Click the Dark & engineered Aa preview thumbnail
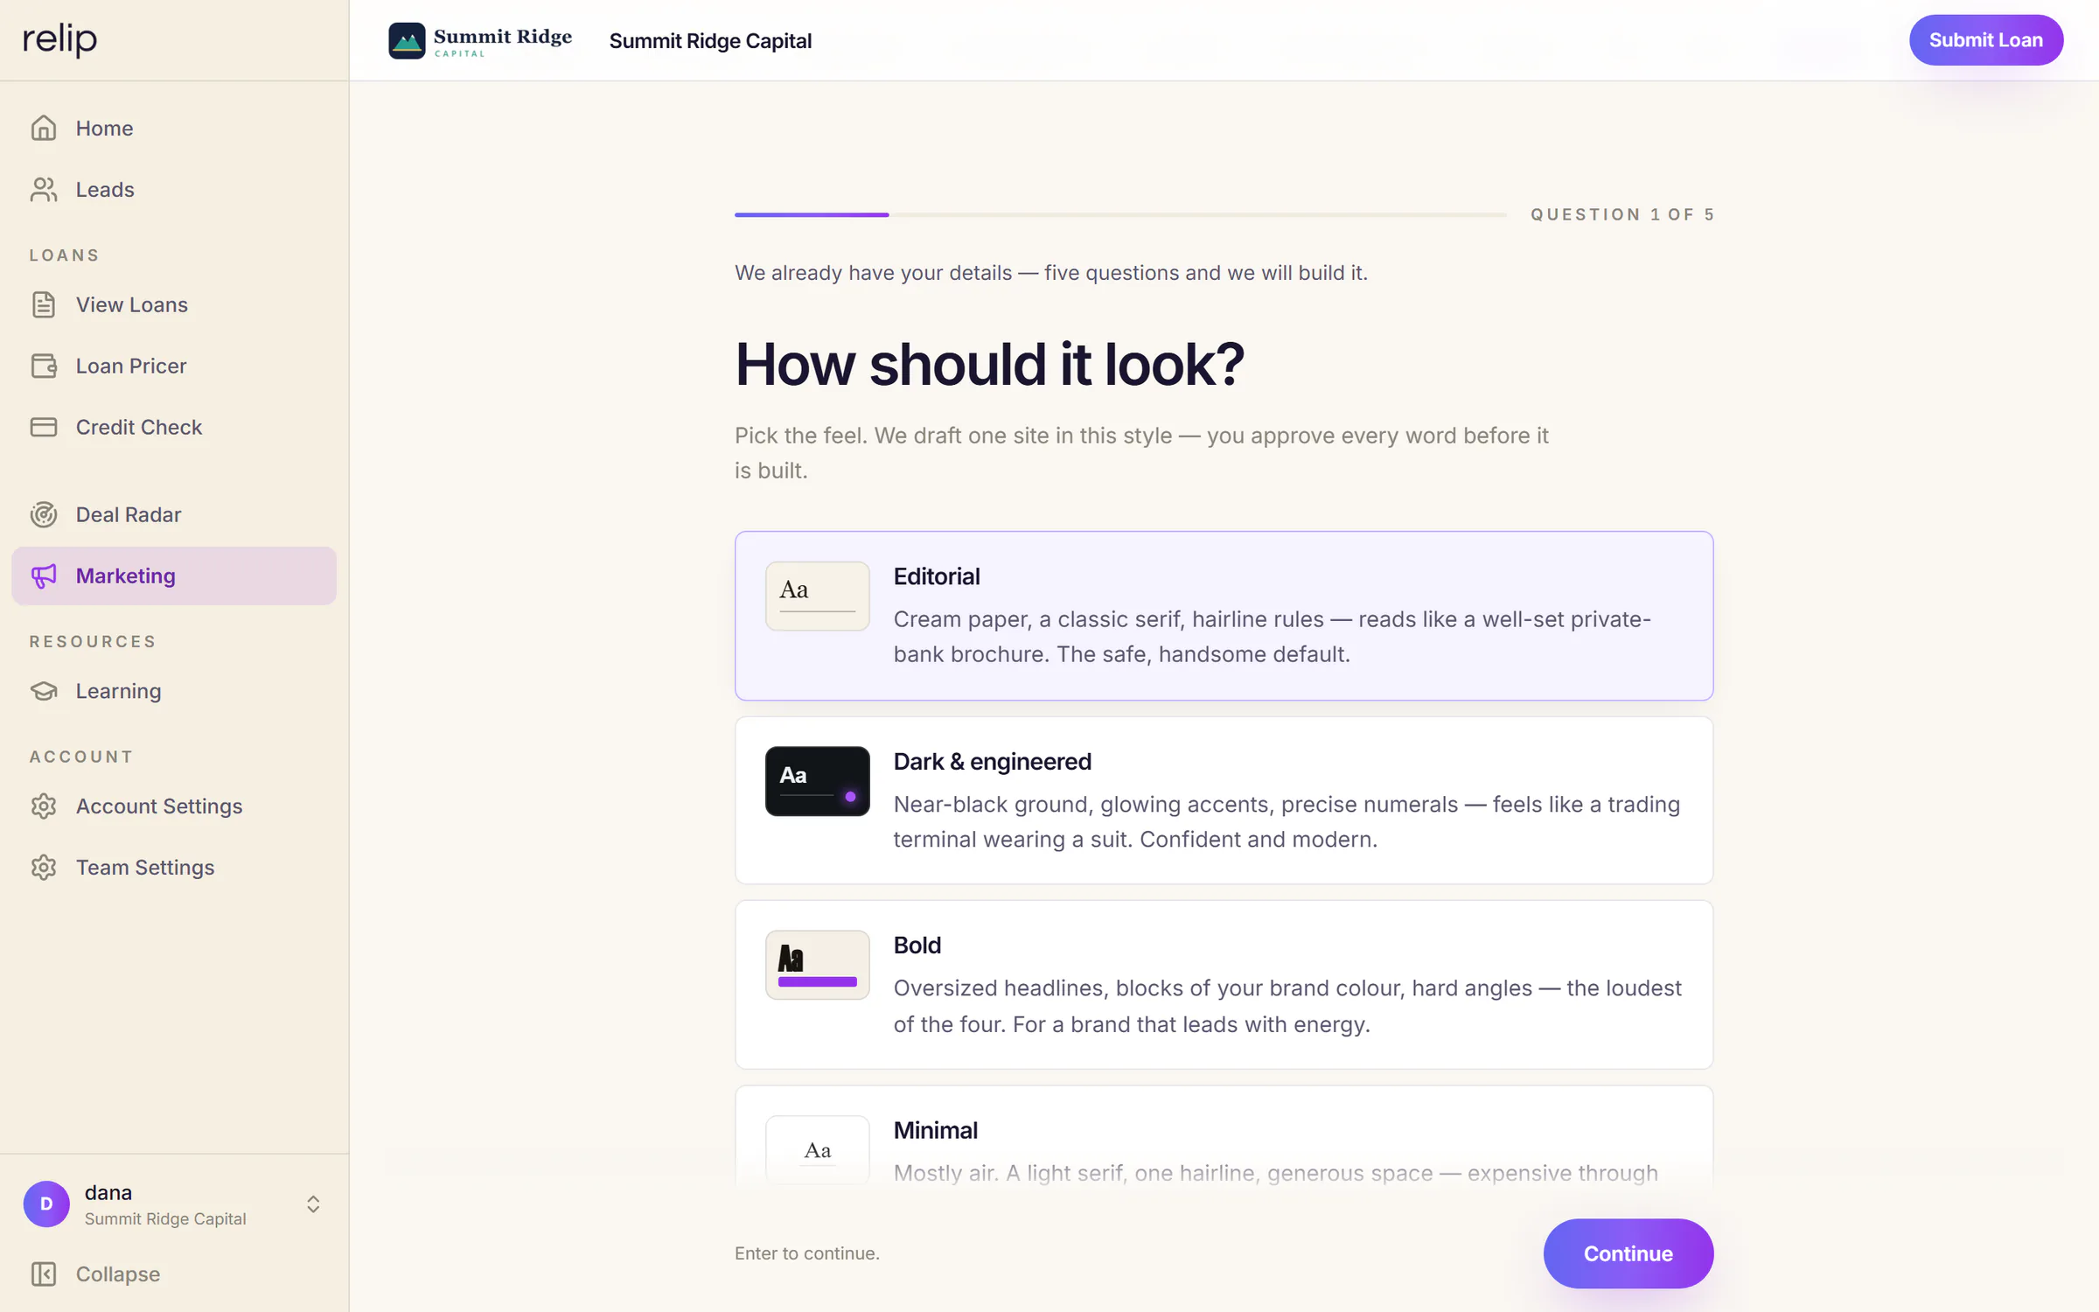The image size is (2099, 1312). point(817,781)
